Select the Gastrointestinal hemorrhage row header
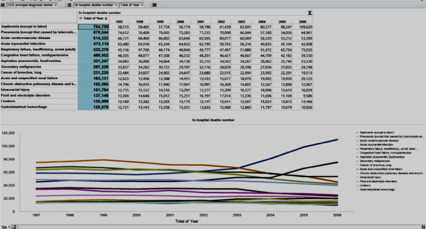Viewport: 426px width, 229px height. click(x=39, y=107)
